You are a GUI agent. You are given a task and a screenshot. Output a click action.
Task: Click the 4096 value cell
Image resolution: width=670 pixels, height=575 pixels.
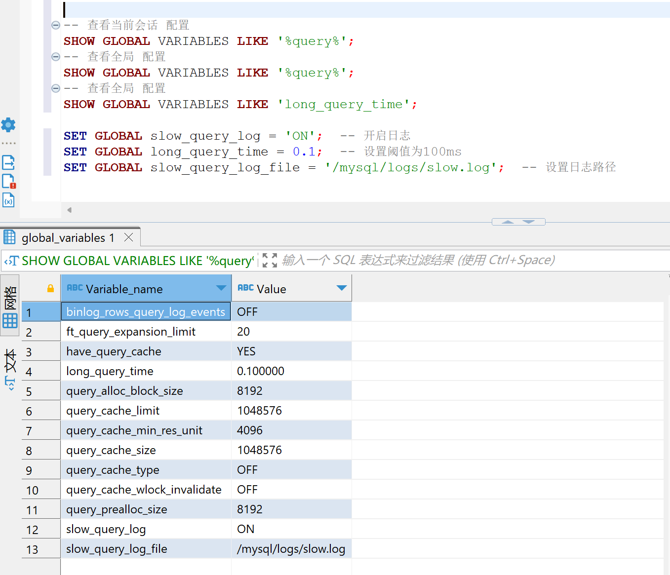[292, 430]
